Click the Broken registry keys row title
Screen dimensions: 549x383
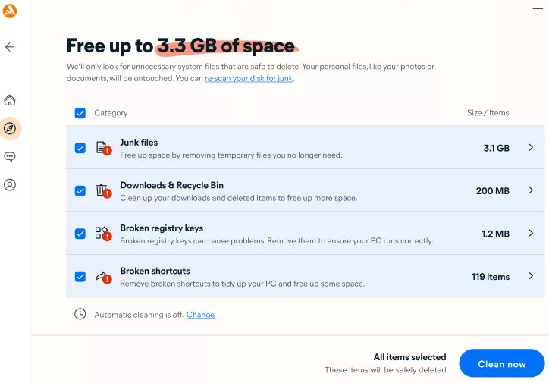(x=162, y=228)
